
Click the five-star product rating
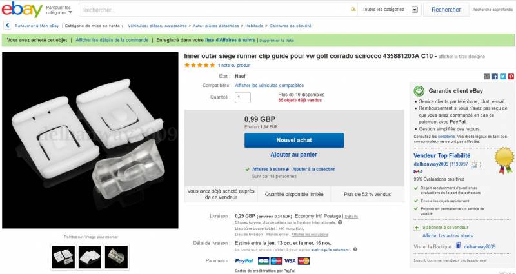199,65
